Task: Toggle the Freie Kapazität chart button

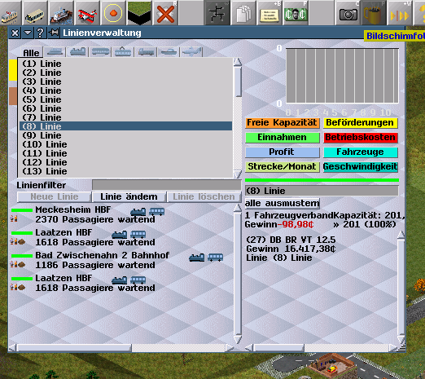Action: tap(283, 123)
